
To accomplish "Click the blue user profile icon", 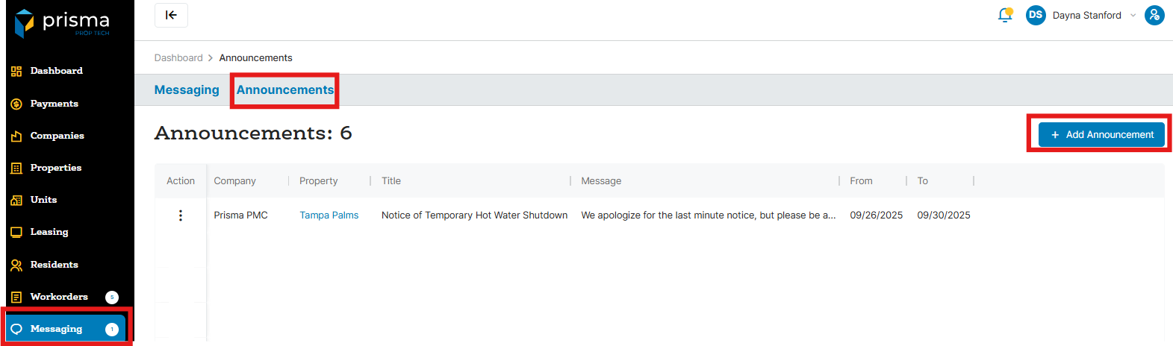I will [x=1154, y=15].
